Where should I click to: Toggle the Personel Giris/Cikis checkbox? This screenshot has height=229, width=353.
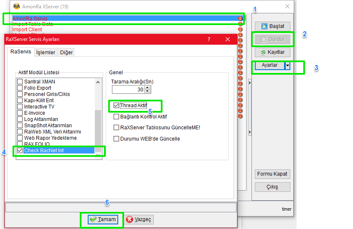click(x=20, y=94)
